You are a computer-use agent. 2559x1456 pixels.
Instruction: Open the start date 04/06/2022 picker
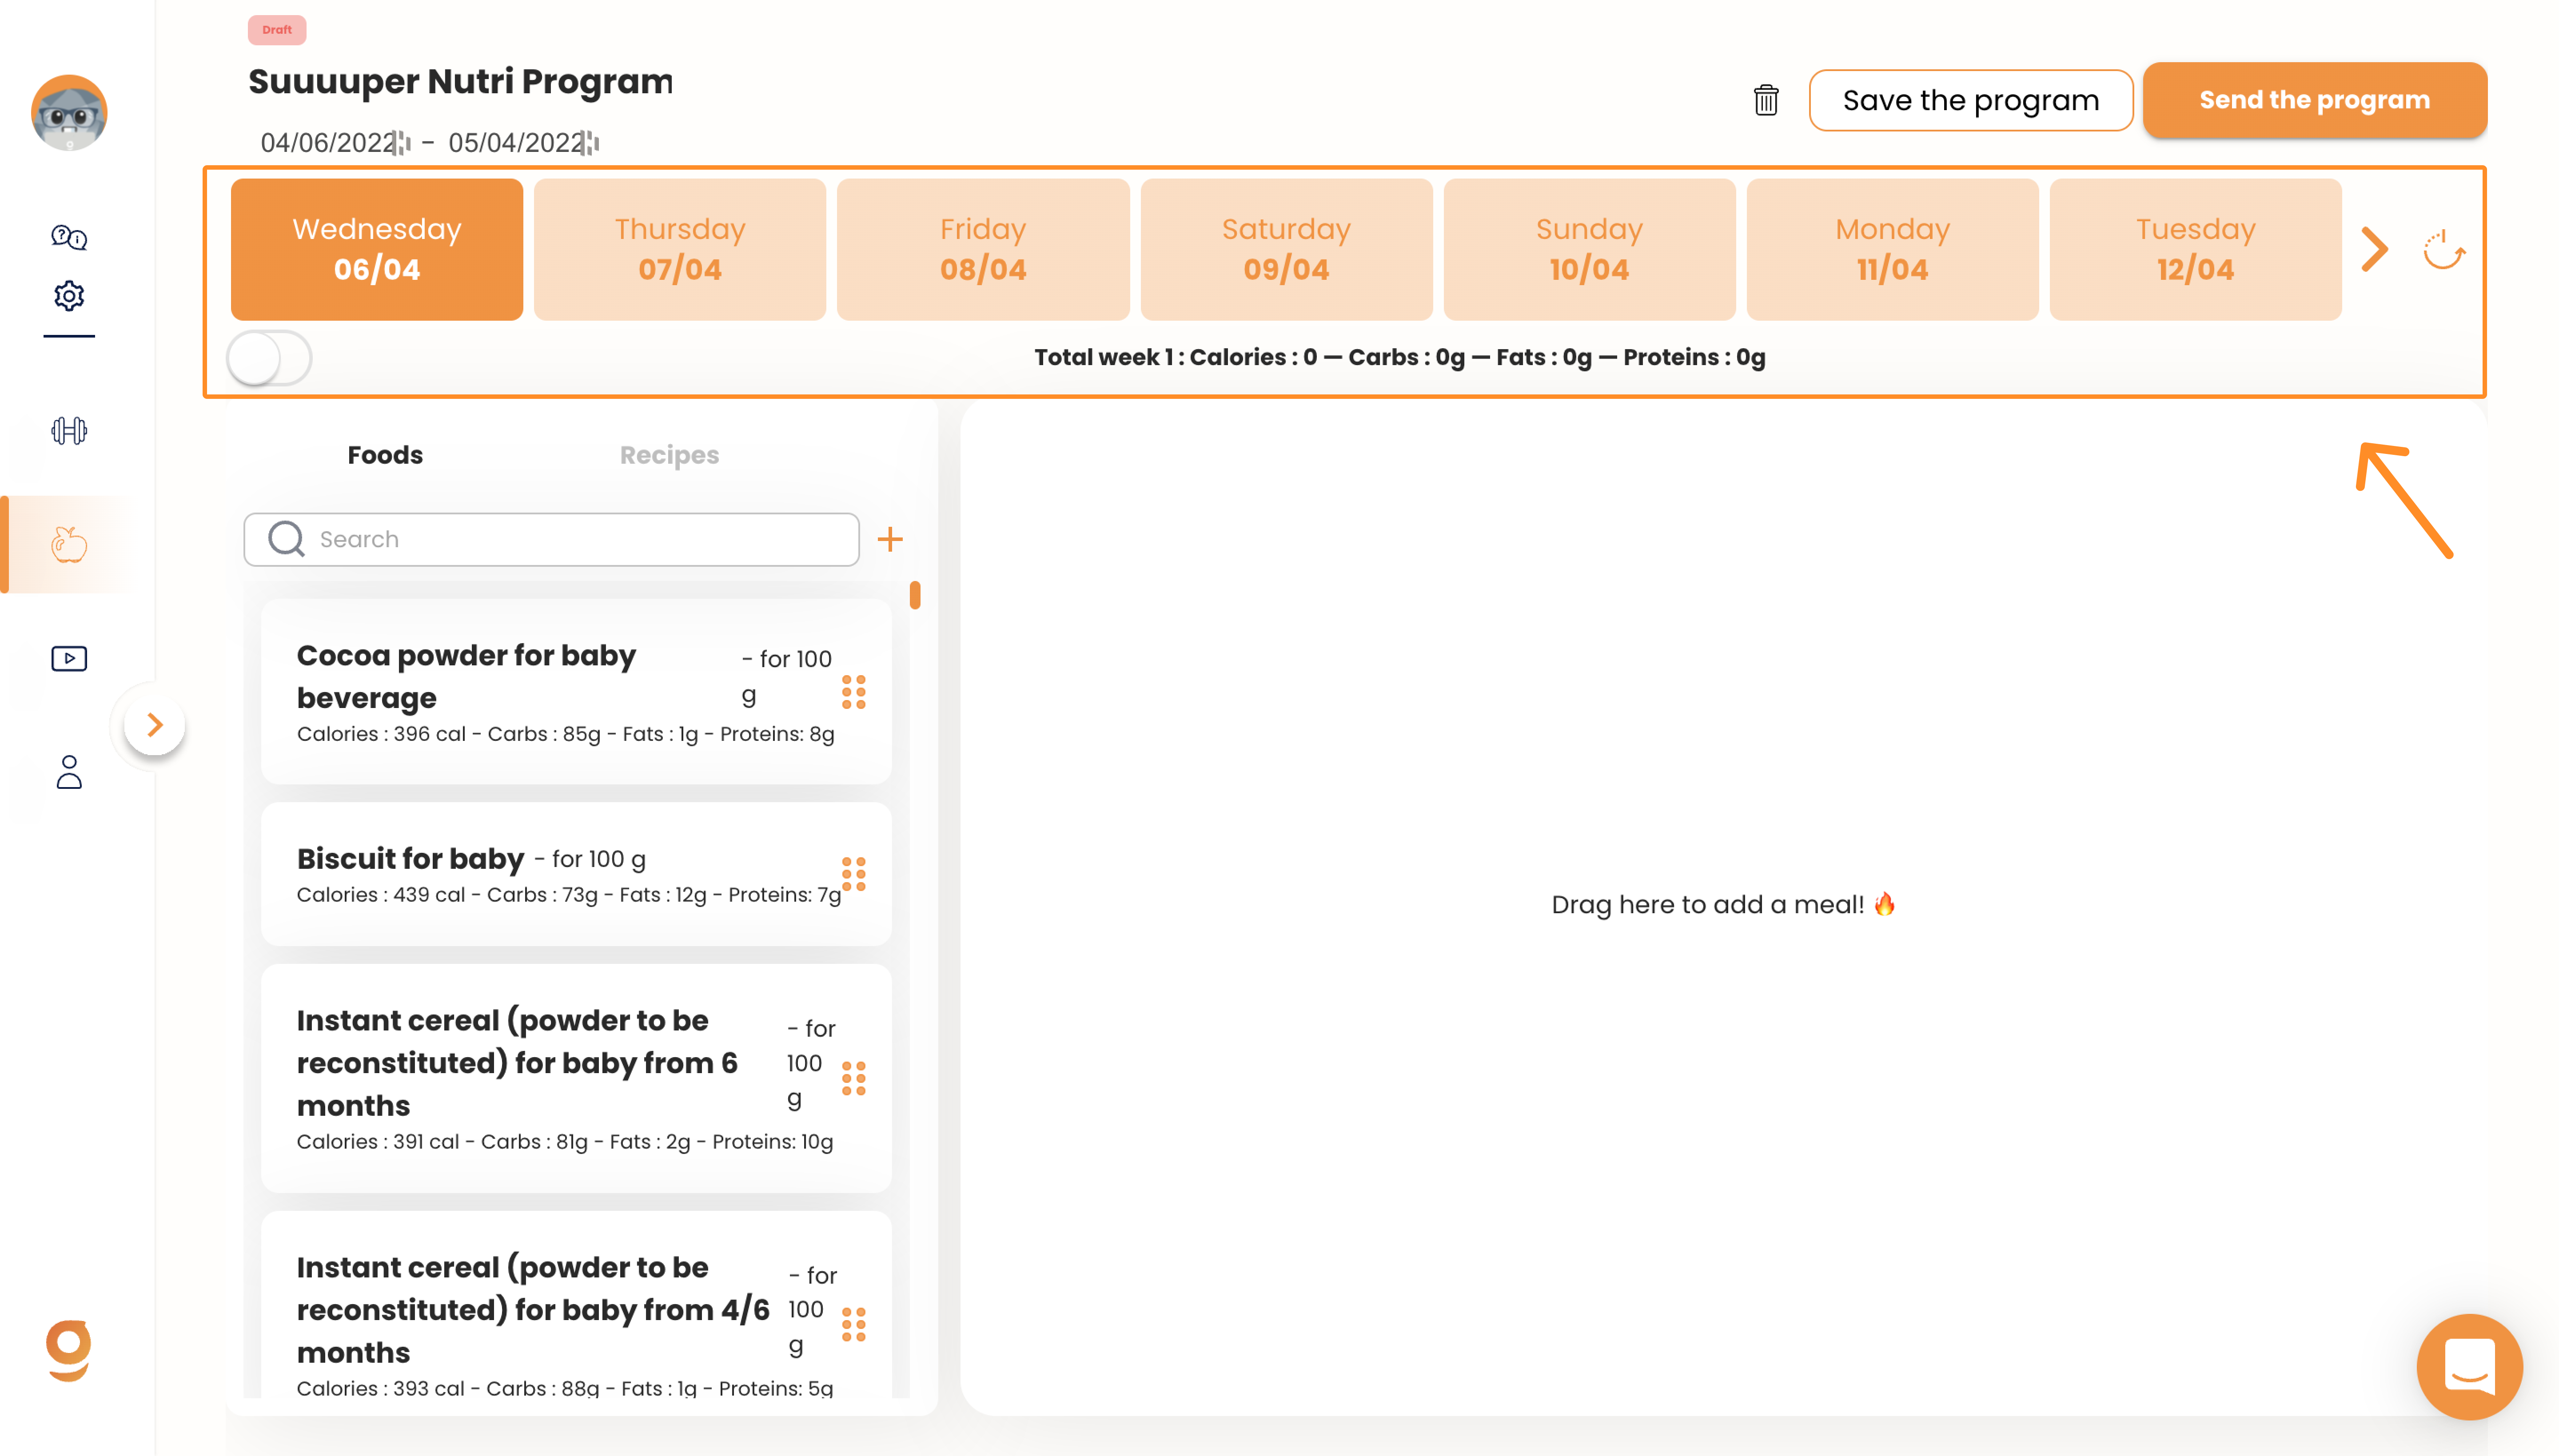pyautogui.click(x=333, y=143)
